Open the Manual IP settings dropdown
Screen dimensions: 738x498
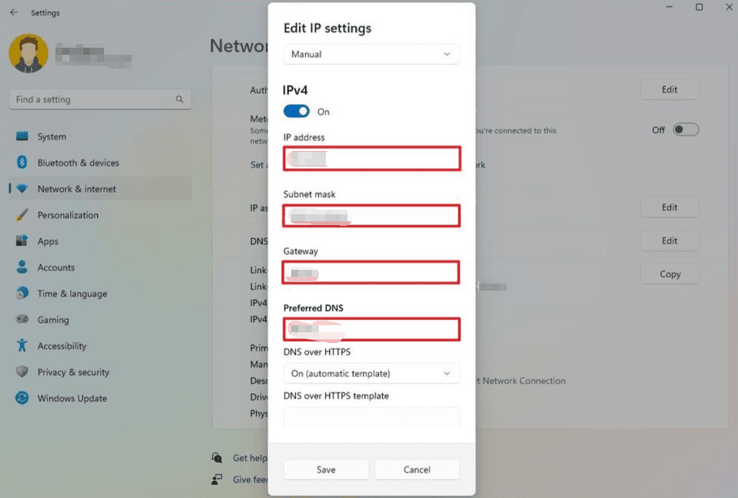(x=371, y=54)
